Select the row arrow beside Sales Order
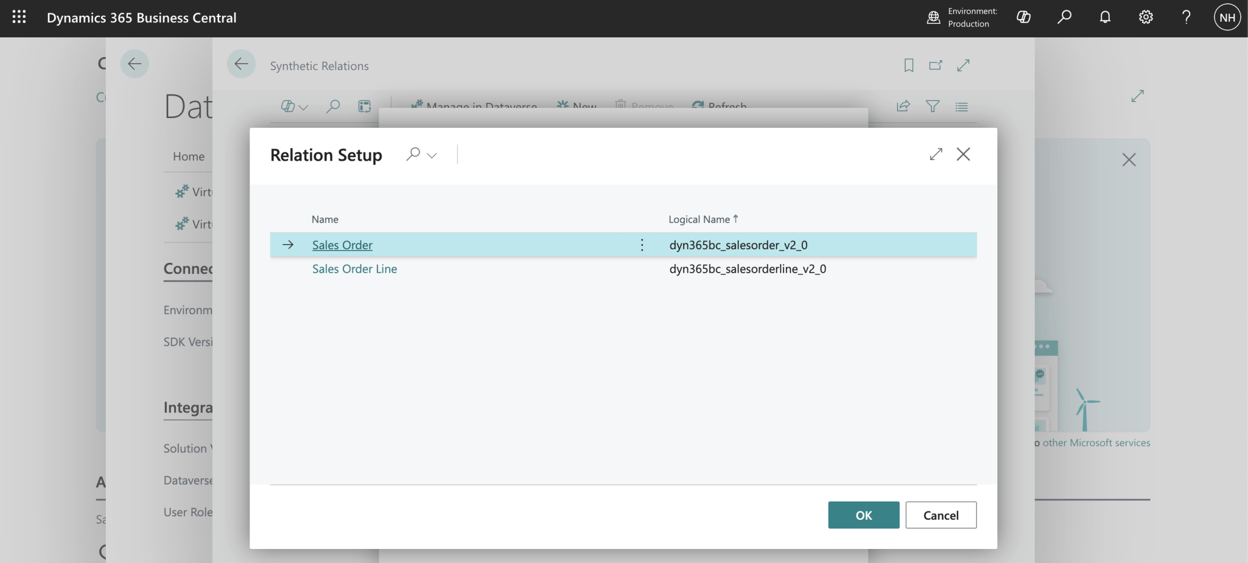 (288, 245)
